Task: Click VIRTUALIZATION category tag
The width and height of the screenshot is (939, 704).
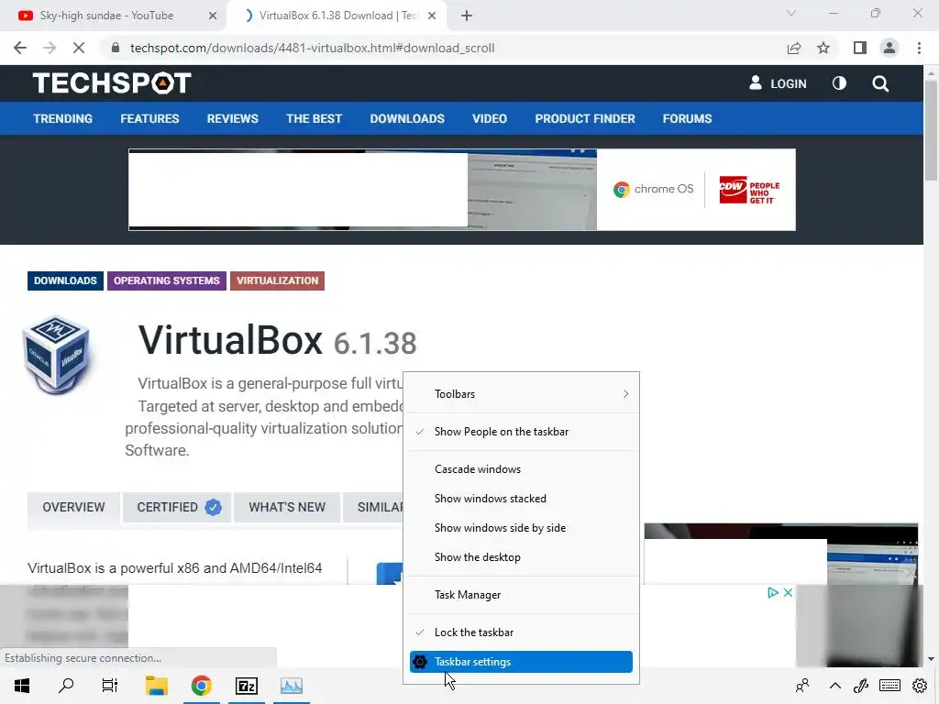Action: 277,280
